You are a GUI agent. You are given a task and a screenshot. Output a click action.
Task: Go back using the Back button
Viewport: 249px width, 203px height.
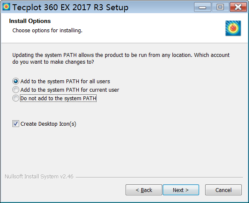pos(144,190)
